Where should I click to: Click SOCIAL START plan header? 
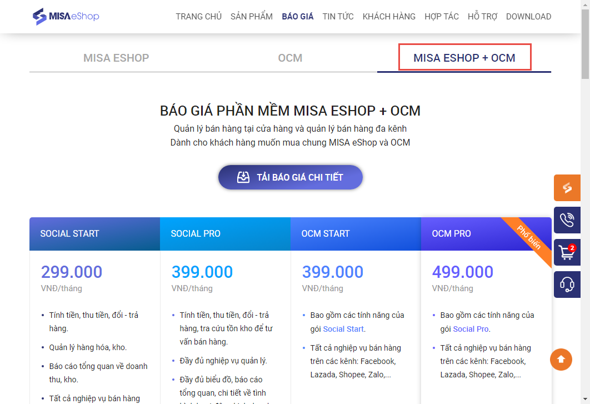point(95,234)
